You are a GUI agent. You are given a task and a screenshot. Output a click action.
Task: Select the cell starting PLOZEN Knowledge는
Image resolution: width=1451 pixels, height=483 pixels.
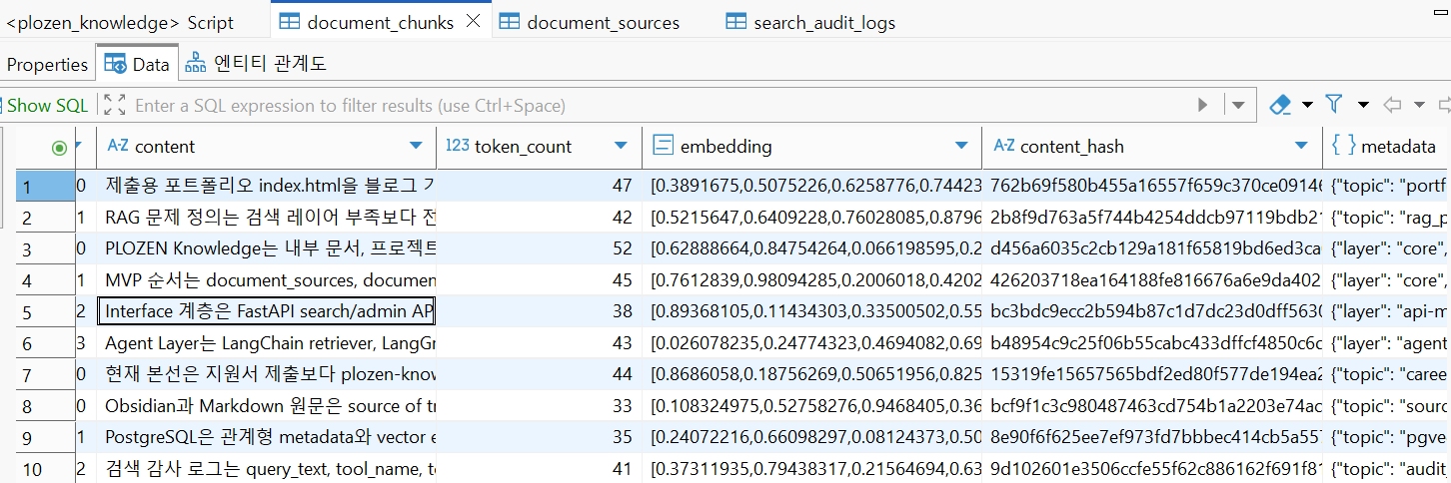pos(267,248)
